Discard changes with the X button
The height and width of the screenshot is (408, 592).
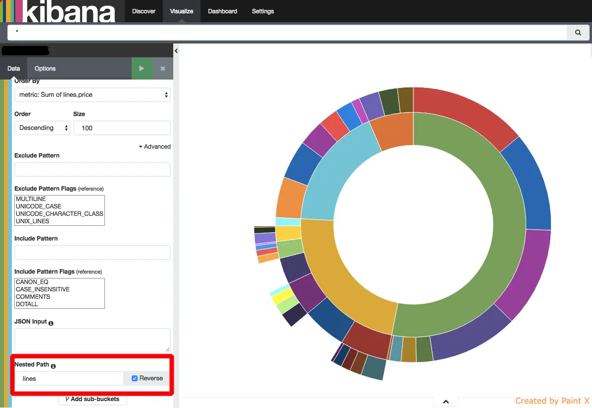163,69
